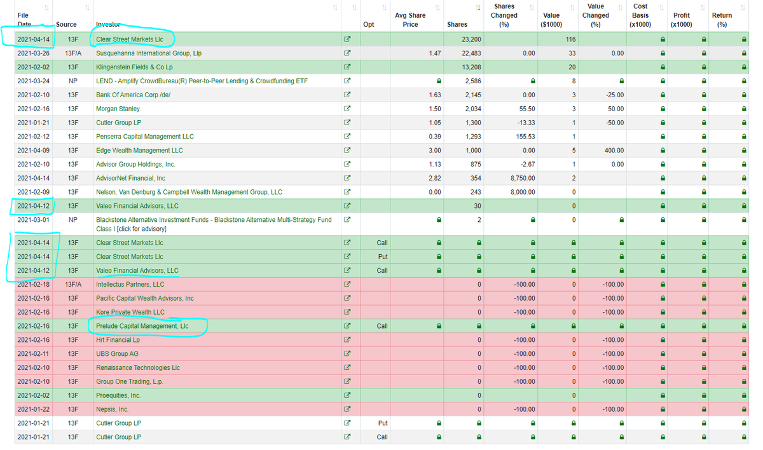The height and width of the screenshot is (450, 763).
Task: Sort table by Investor column header
Action: (x=108, y=24)
